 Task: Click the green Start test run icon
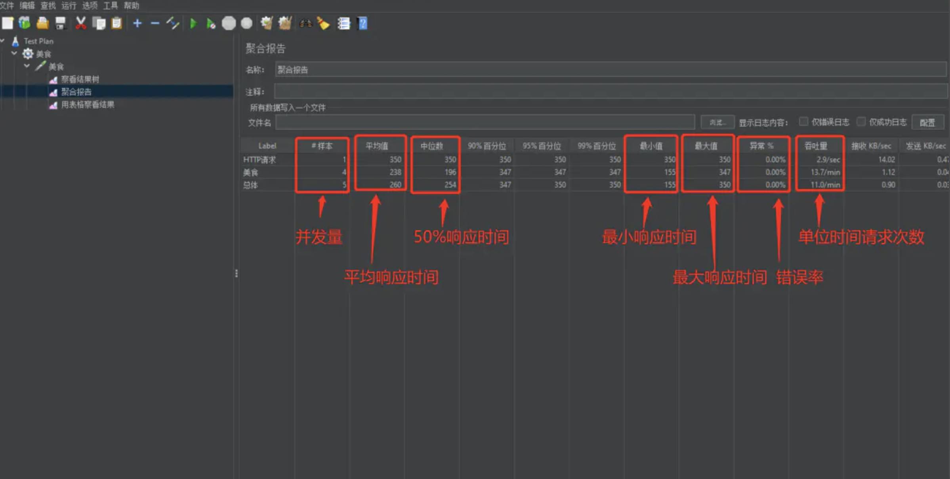pos(193,24)
